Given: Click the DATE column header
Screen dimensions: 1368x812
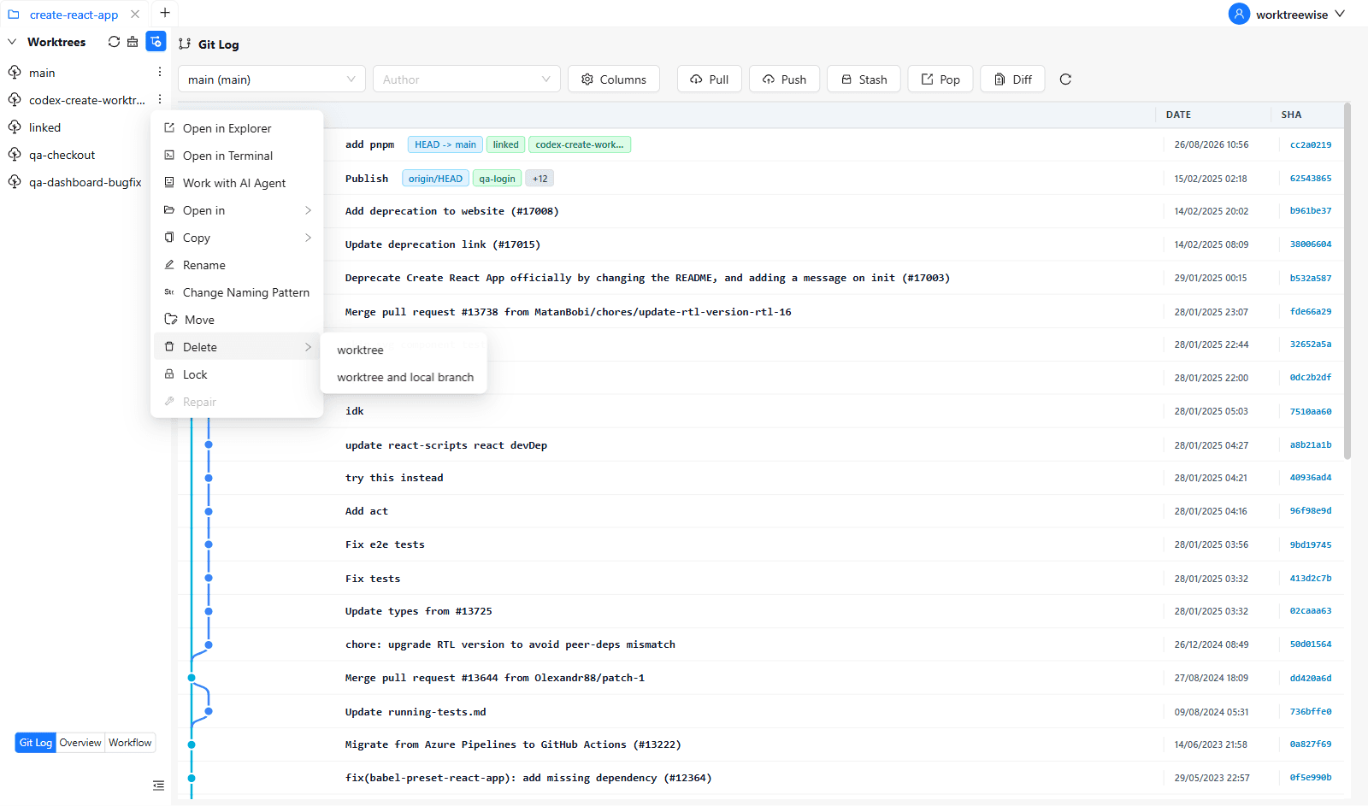Looking at the screenshot, I should pos(1178,115).
